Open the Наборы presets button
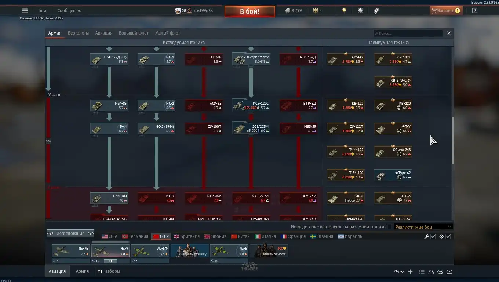 [x=109, y=271]
